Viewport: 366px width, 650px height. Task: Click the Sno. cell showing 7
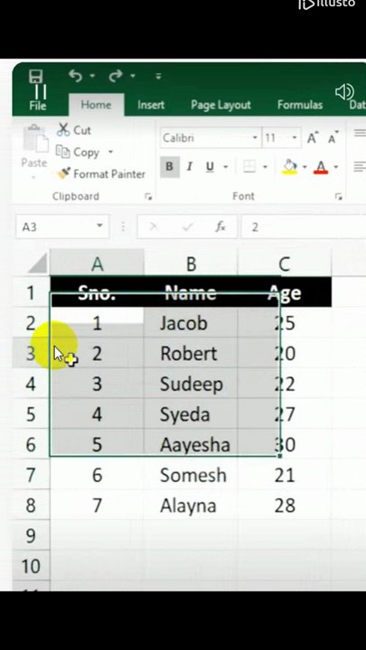point(97,506)
